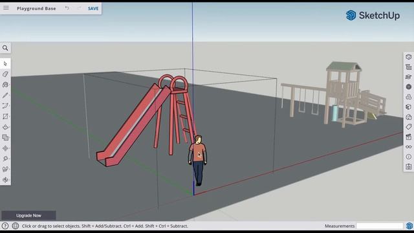This screenshot has height=233, width=414.
Task: Open the Search tool
Action: tap(5, 48)
